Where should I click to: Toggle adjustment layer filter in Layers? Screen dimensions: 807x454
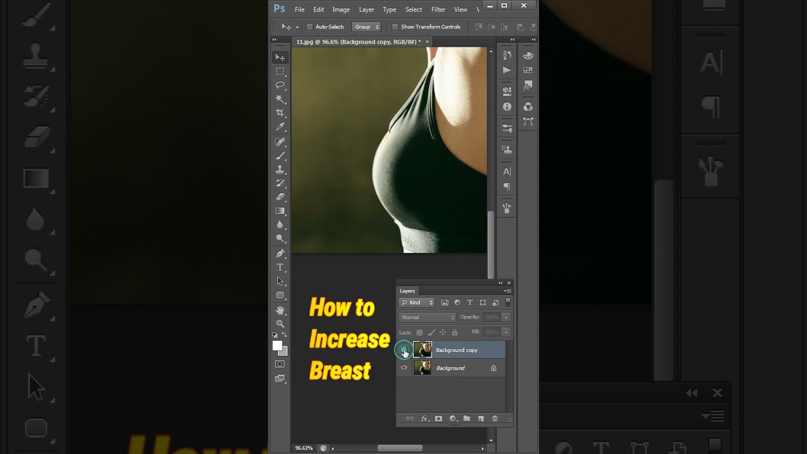coord(457,303)
